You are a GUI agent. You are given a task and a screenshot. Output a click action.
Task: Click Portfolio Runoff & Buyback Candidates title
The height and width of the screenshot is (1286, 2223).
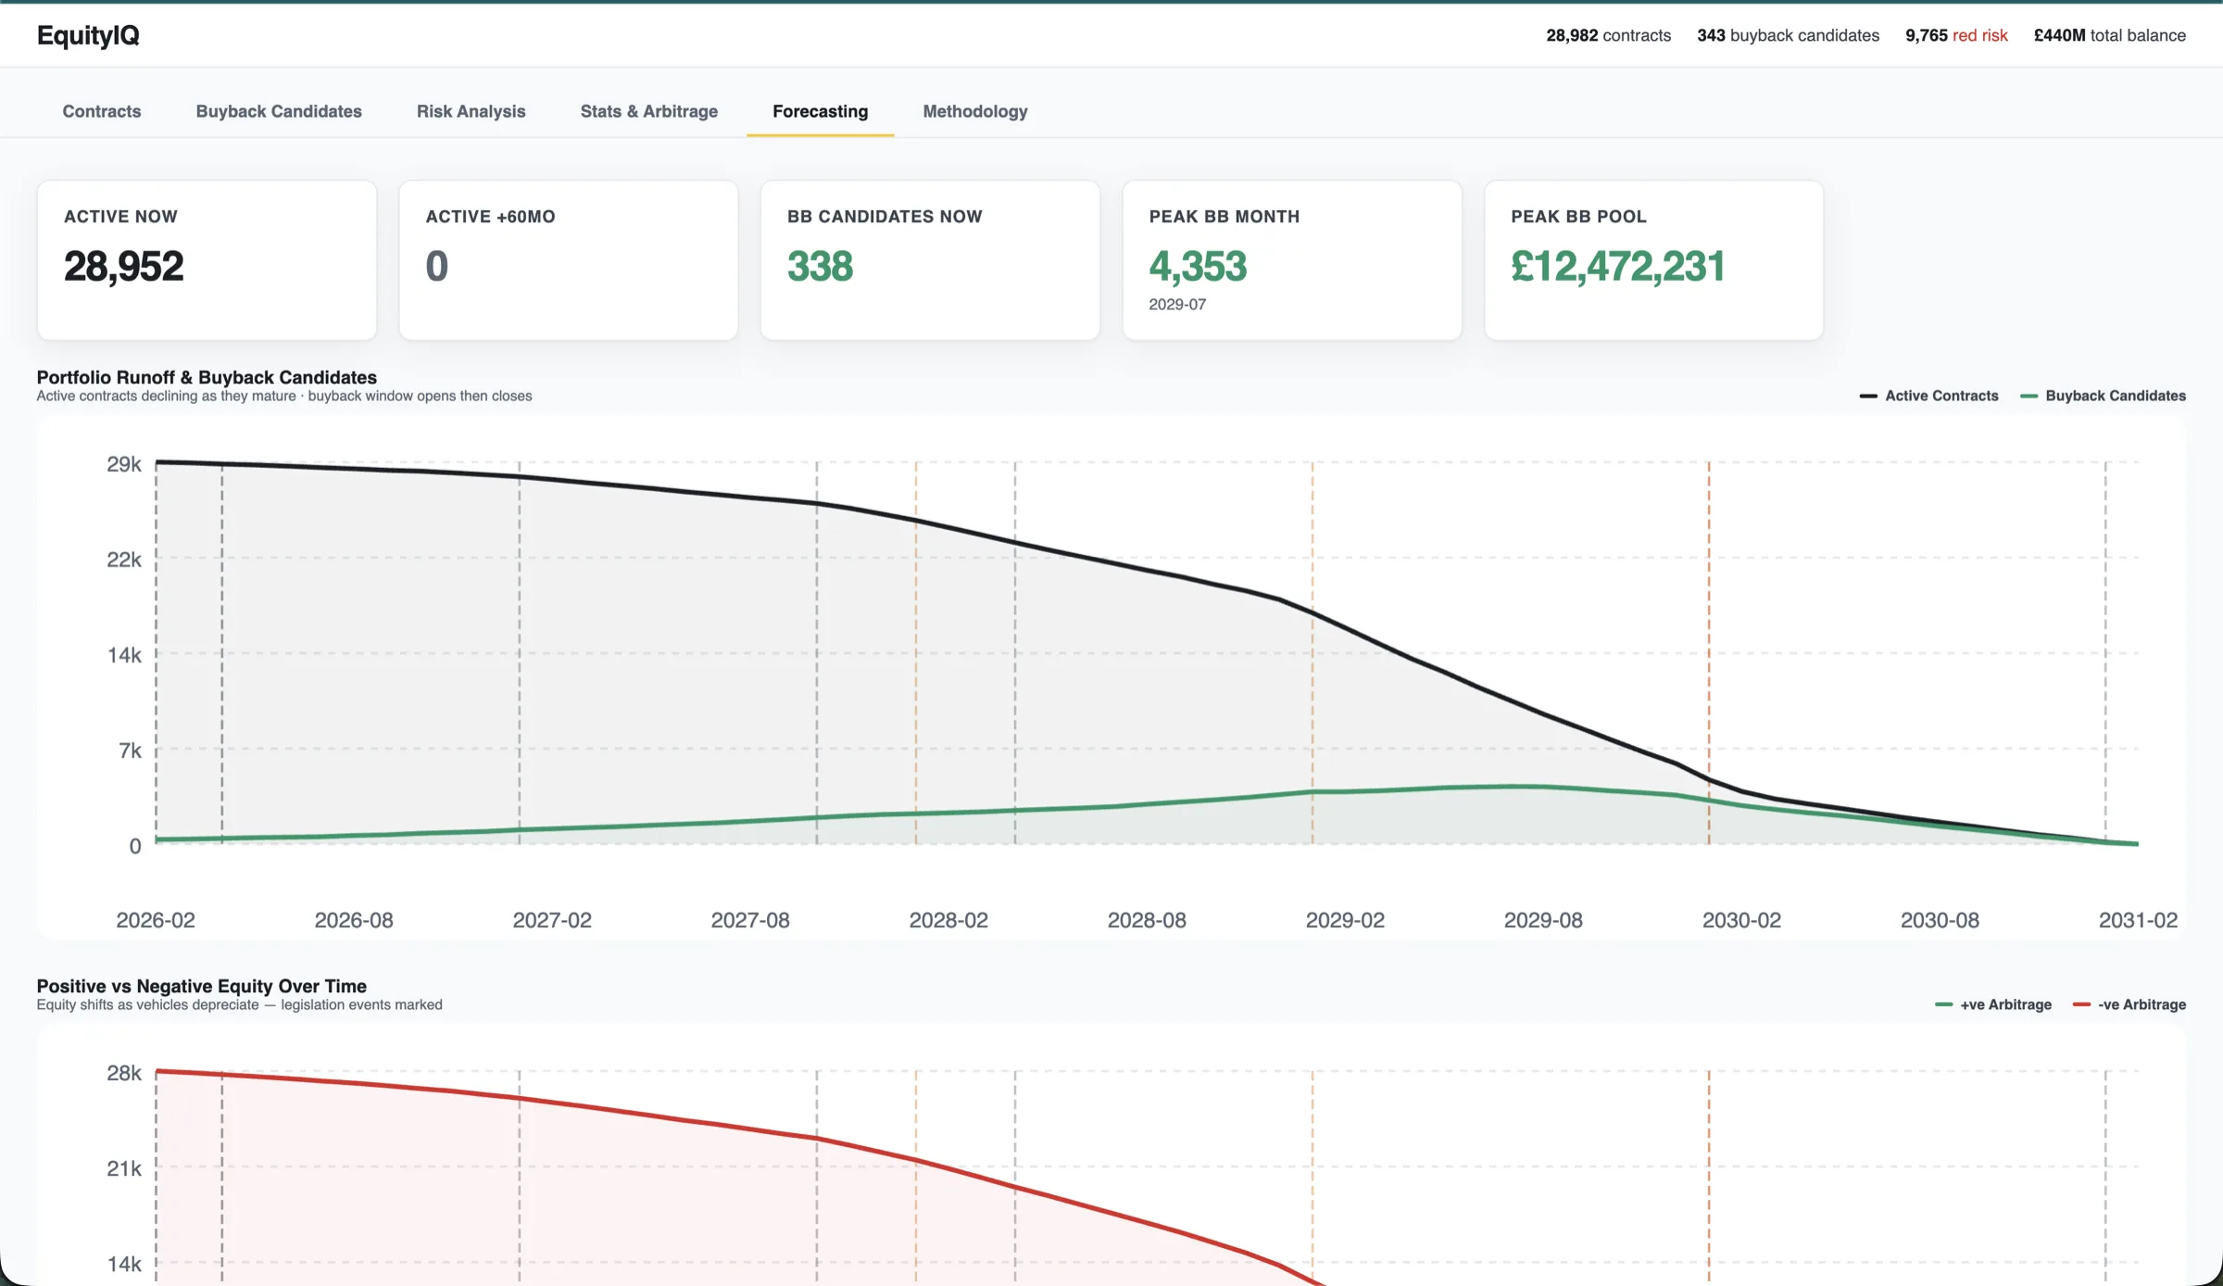click(207, 377)
